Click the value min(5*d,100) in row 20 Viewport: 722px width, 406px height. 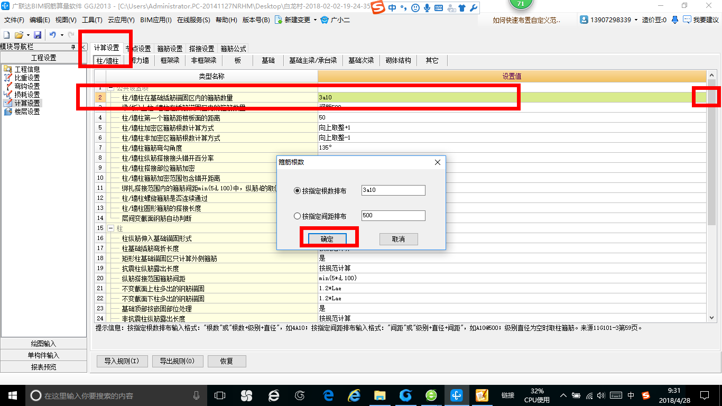click(338, 278)
